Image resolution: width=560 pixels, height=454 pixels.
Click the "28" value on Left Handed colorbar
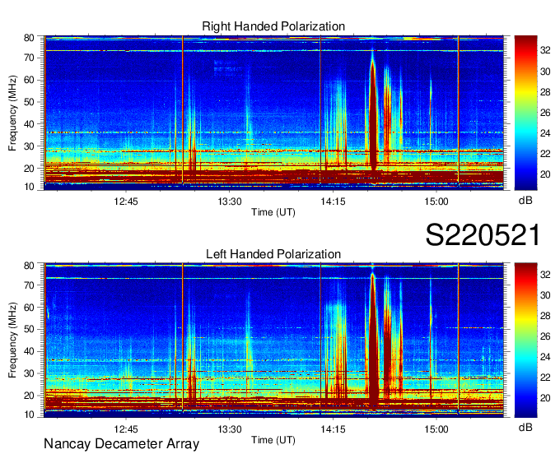[545, 316]
